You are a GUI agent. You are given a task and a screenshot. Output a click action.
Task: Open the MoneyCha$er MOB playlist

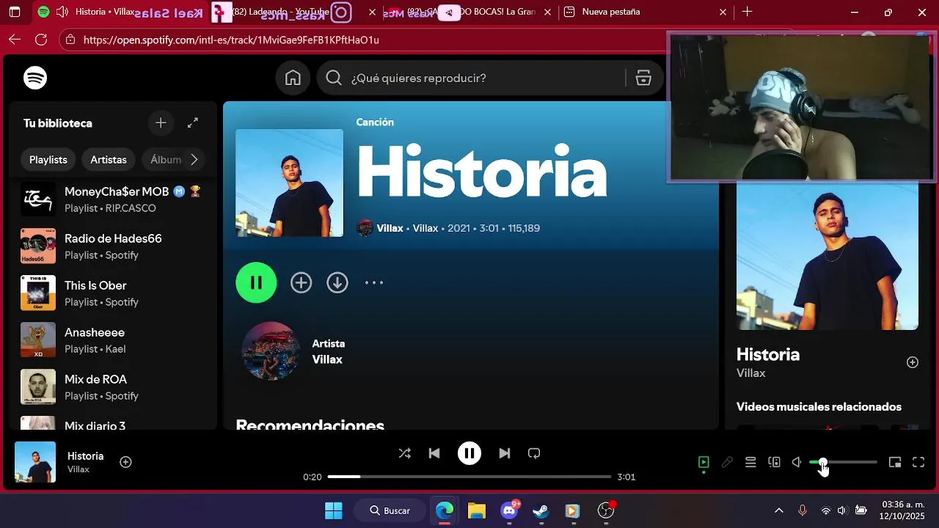tap(113, 199)
